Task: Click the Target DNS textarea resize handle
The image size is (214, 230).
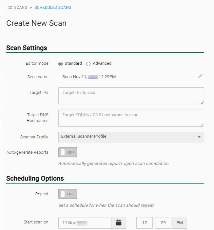Action: tap(203, 125)
